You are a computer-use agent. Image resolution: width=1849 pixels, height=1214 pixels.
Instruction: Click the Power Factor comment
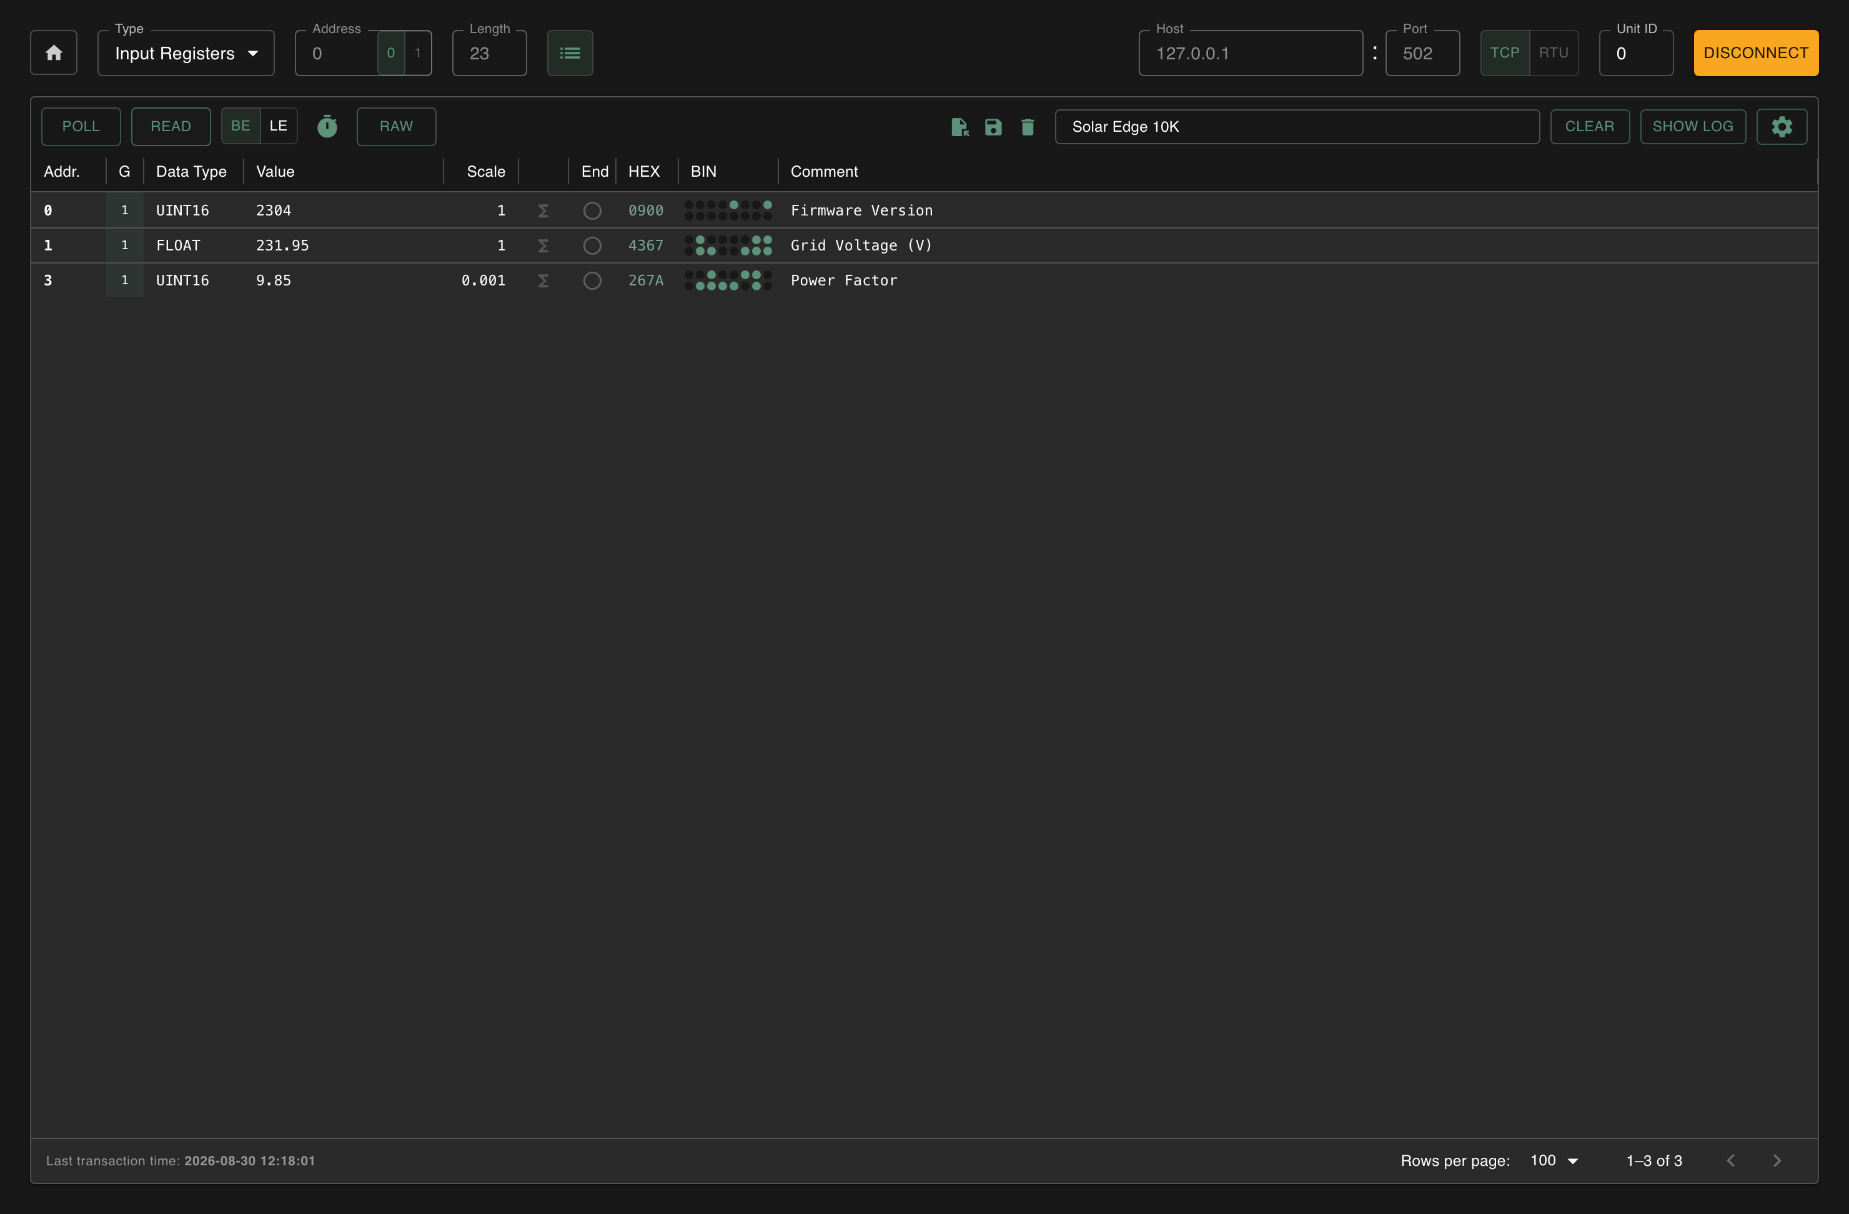[844, 280]
